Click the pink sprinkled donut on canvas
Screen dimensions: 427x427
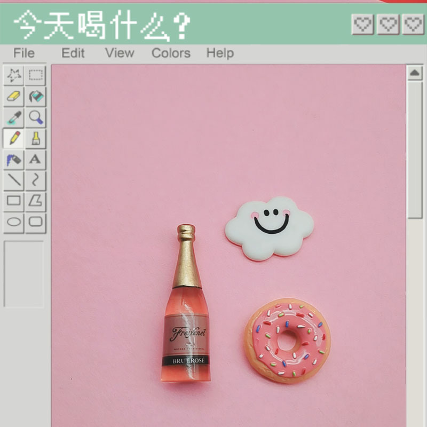tap(287, 341)
